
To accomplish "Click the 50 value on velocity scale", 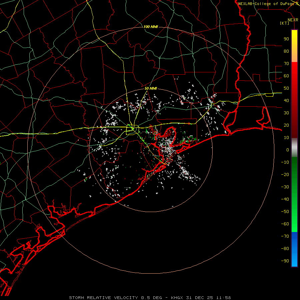I will pos(286,88).
